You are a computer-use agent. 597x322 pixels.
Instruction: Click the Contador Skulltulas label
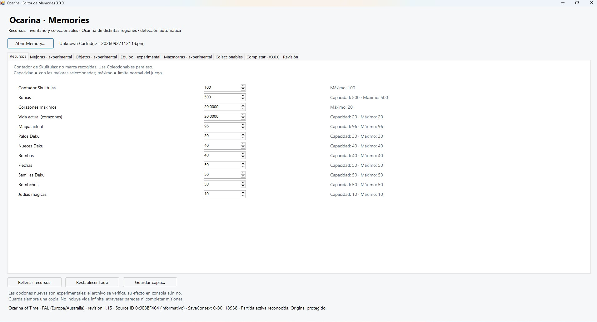click(x=37, y=88)
